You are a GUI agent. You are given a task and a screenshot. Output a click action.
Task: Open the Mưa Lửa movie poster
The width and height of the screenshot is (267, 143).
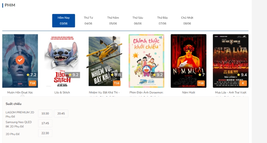pos(231,61)
